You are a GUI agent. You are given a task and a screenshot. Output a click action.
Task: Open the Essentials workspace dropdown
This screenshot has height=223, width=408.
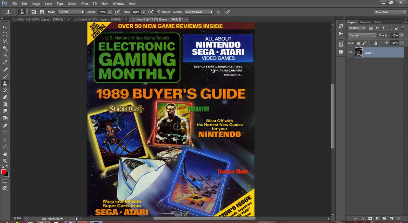pyautogui.click(x=390, y=12)
